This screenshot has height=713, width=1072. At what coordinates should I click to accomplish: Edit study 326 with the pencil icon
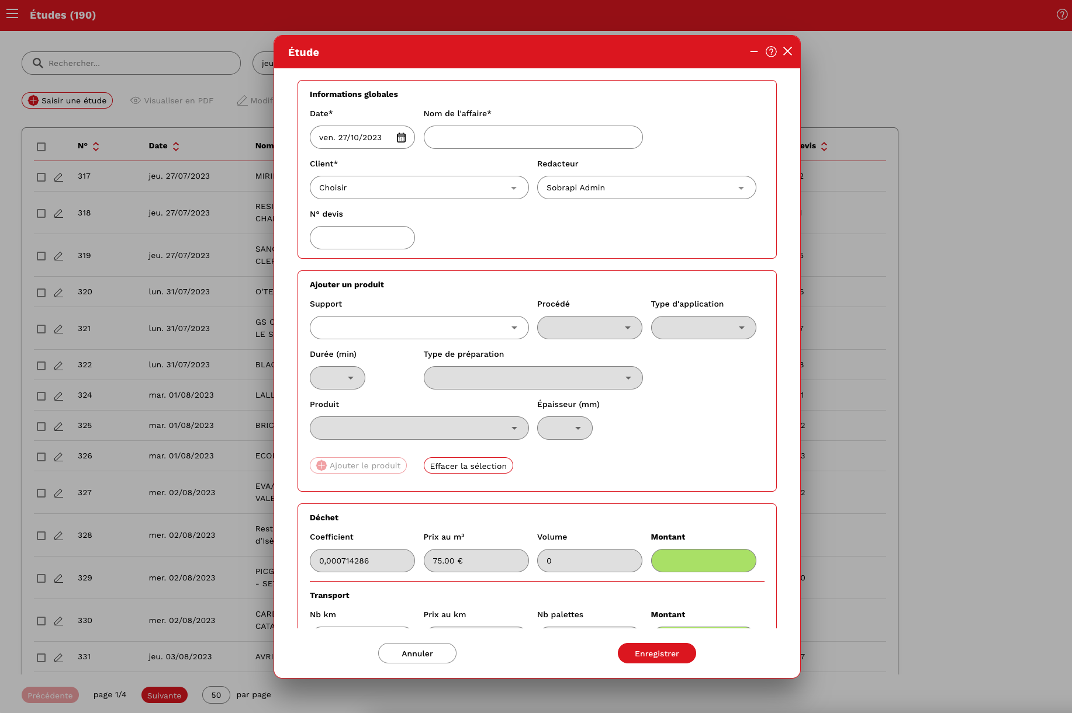click(x=58, y=457)
